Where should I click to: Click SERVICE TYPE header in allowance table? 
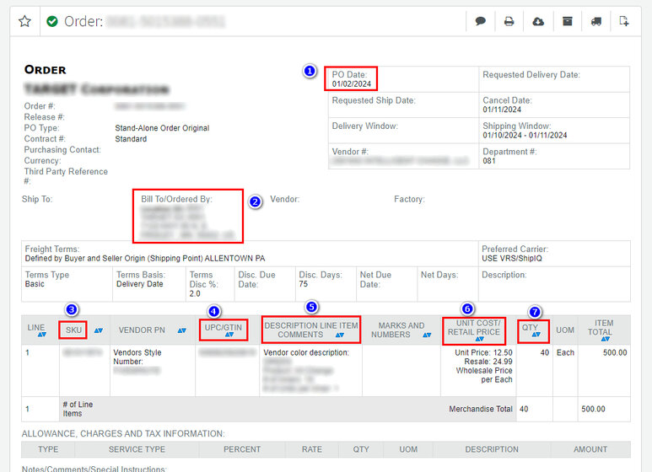pyautogui.click(x=137, y=449)
